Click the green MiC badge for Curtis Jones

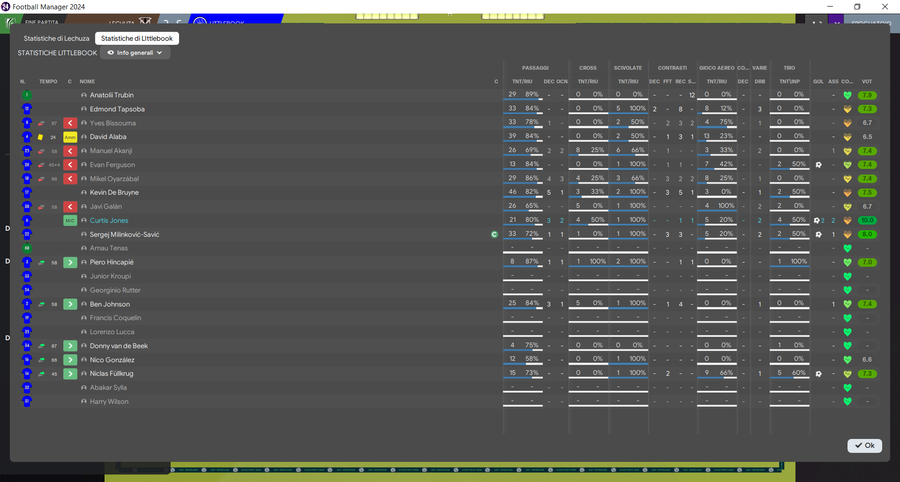click(70, 220)
